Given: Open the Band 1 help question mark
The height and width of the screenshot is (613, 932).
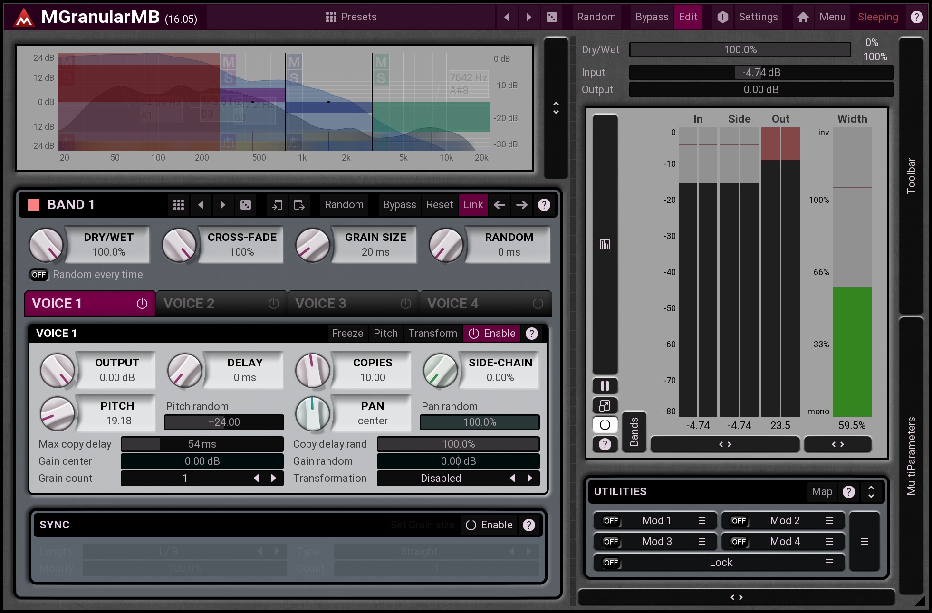Looking at the screenshot, I should (544, 205).
